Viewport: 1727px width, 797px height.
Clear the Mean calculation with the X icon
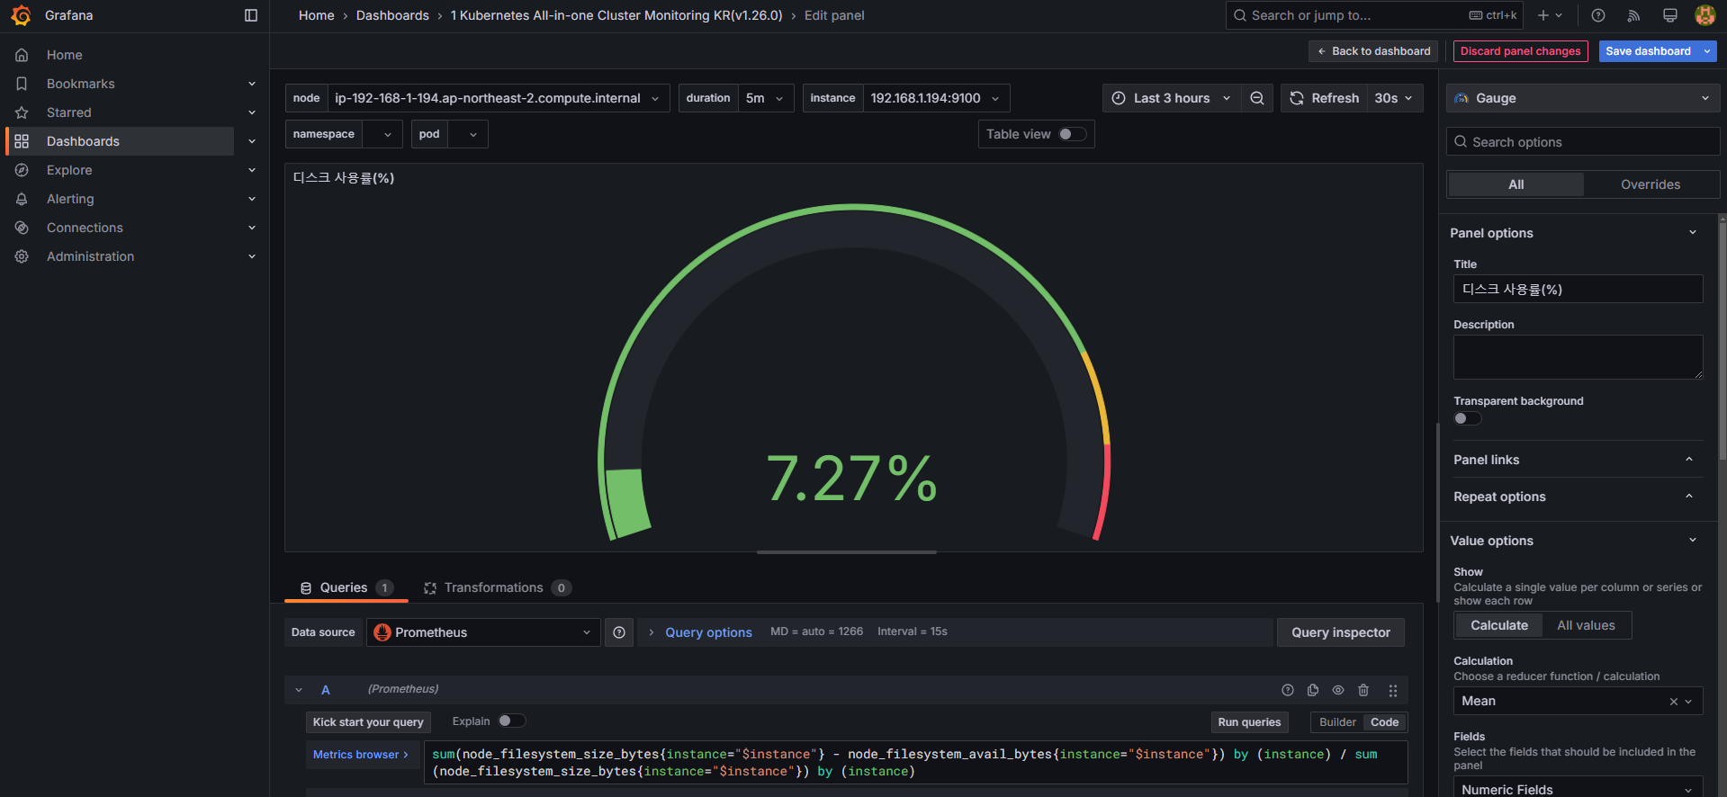(1673, 702)
